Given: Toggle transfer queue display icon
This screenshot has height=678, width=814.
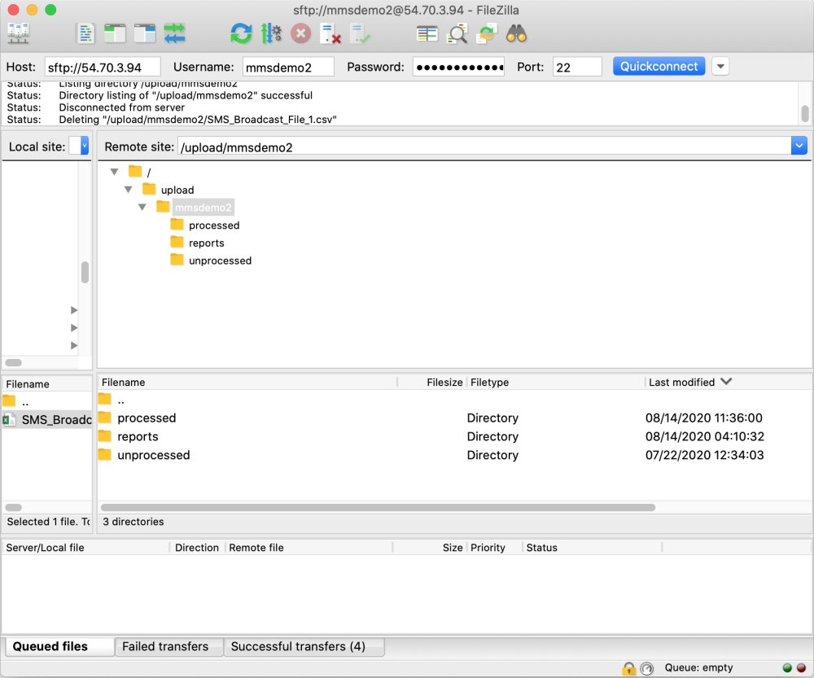Looking at the screenshot, I should click(x=174, y=34).
